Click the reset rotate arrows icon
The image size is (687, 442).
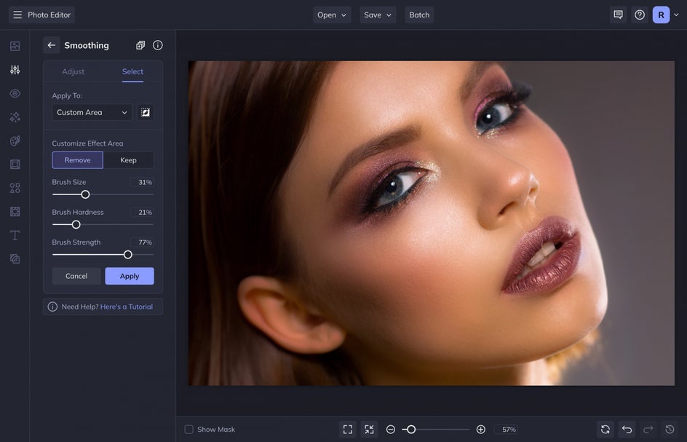605,430
